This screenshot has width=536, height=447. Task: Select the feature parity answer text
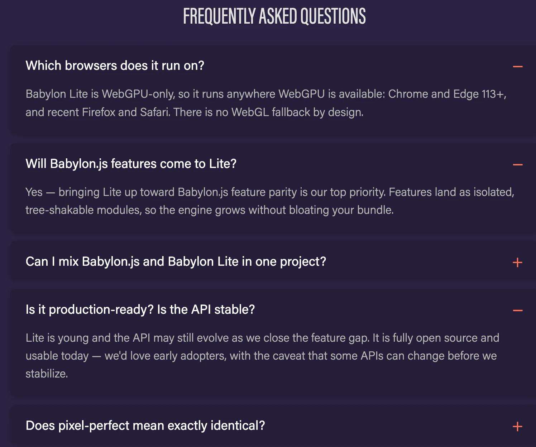coord(270,201)
